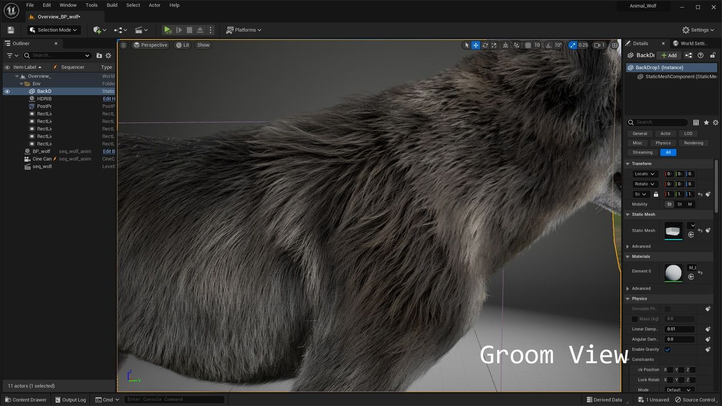Click the scale lock padlock icon
This screenshot has height=406, width=722.
(x=655, y=194)
